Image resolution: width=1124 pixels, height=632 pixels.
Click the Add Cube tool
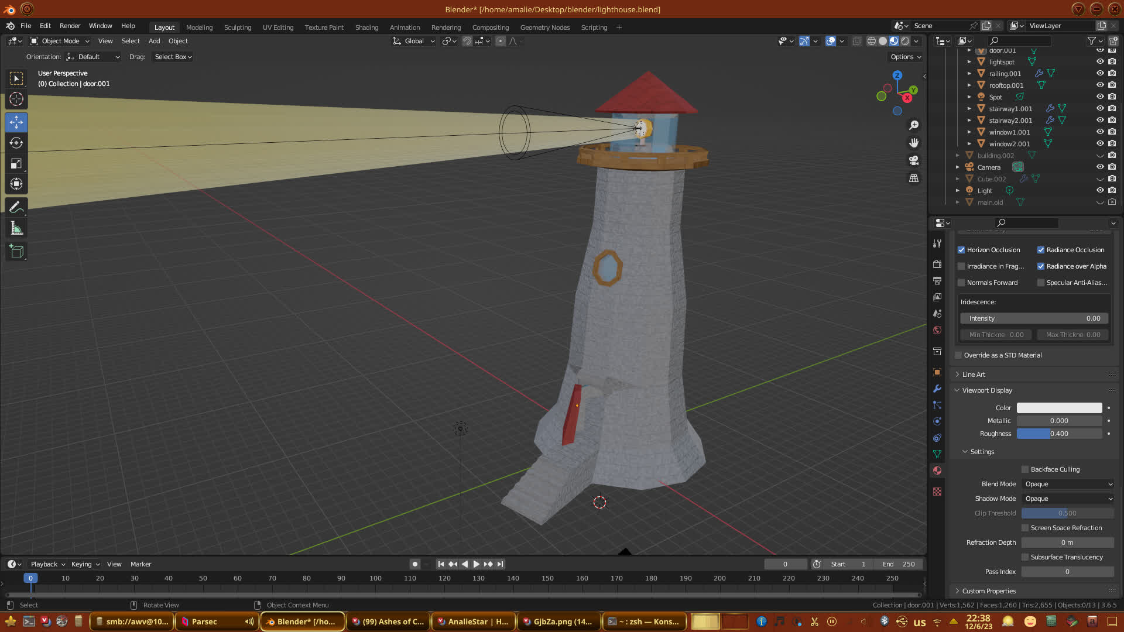click(16, 252)
